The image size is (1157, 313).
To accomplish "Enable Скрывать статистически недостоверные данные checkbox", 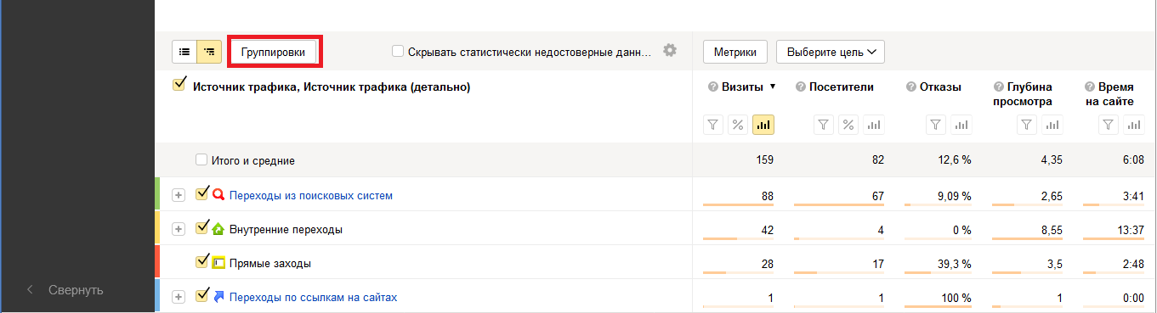I will (397, 51).
